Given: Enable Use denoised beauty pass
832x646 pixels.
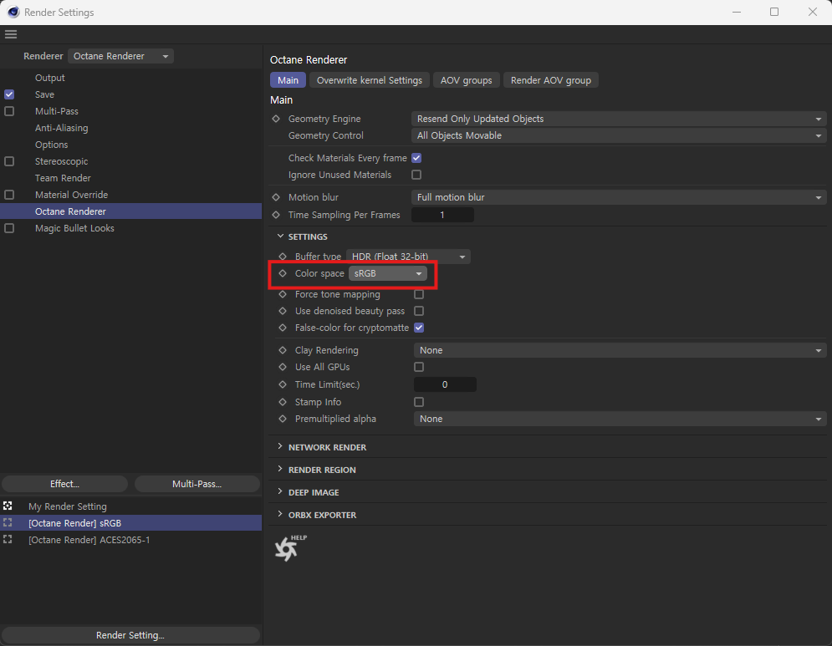Looking at the screenshot, I should pyautogui.click(x=419, y=311).
